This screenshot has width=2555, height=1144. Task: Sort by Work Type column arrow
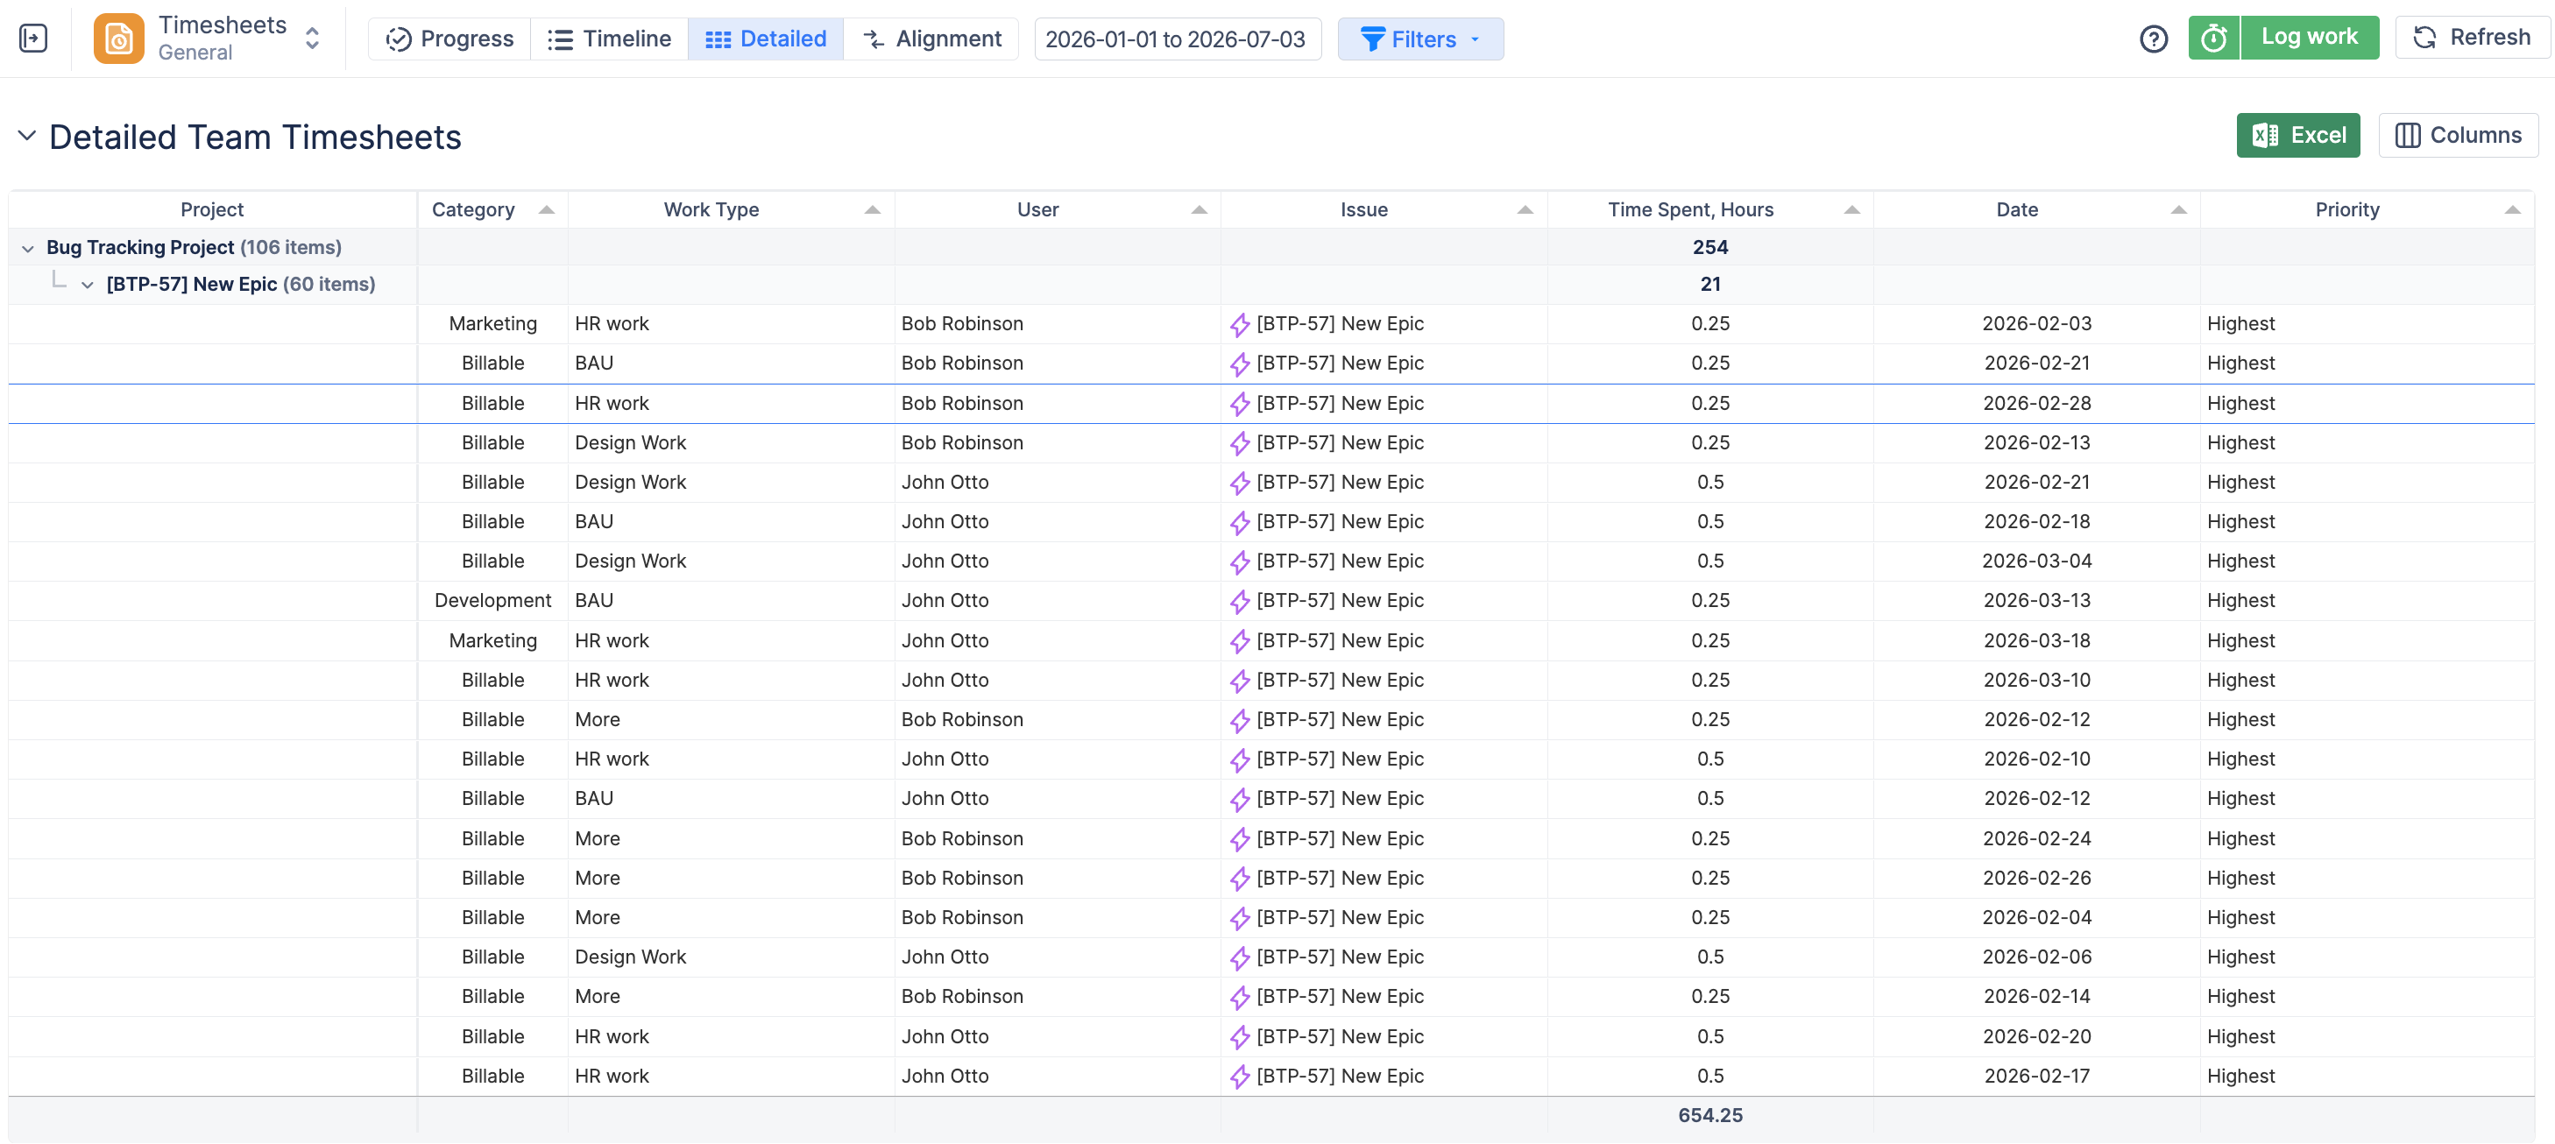(873, 209)
